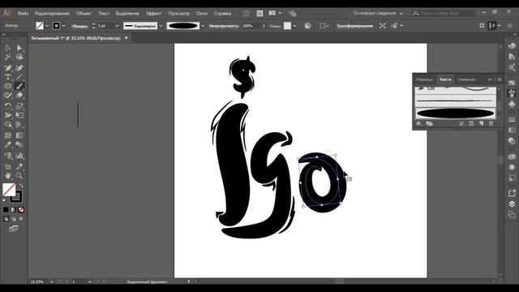Select the Mesh tool
Image resolution: width=519 pixels, height=292 pixels.
point(8,135)
